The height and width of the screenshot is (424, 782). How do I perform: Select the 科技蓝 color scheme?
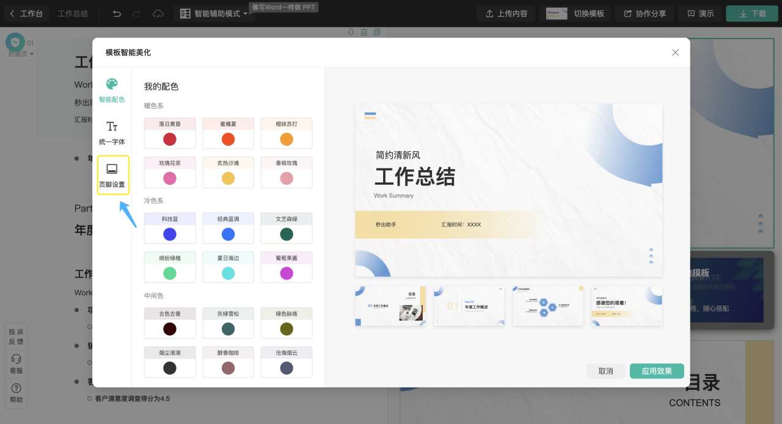tap(170, 228)
